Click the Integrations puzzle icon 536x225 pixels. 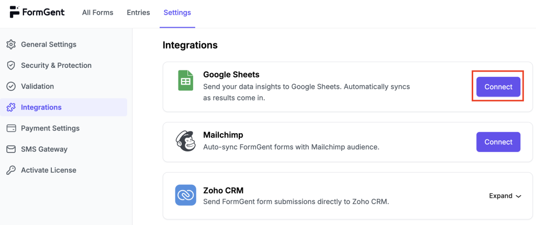12,108
